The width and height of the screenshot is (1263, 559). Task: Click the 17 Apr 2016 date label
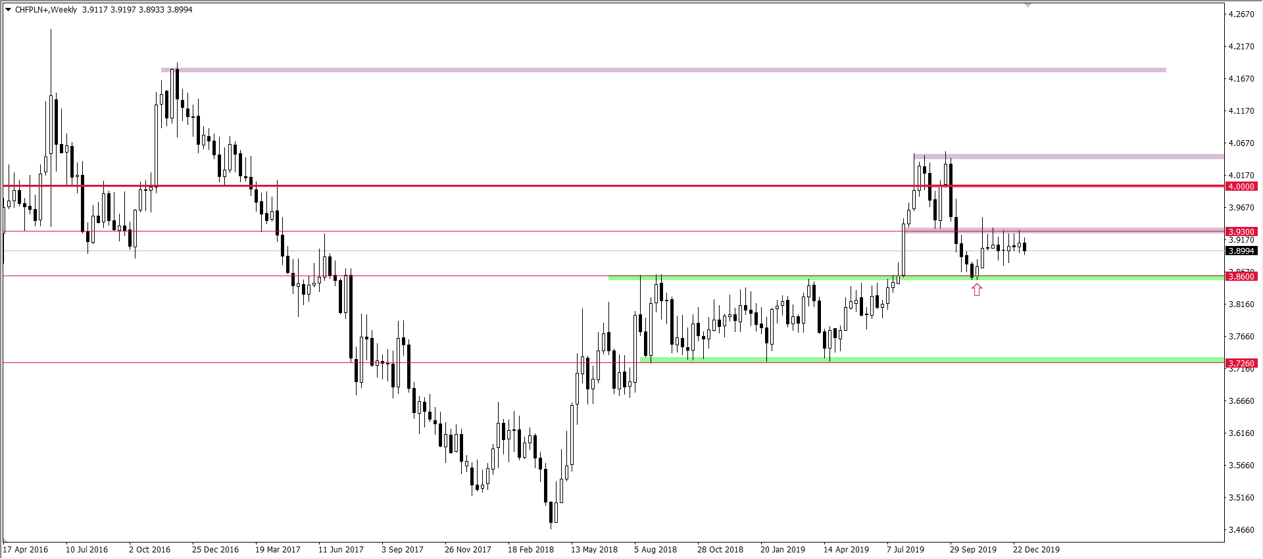(x=26, y=550)
